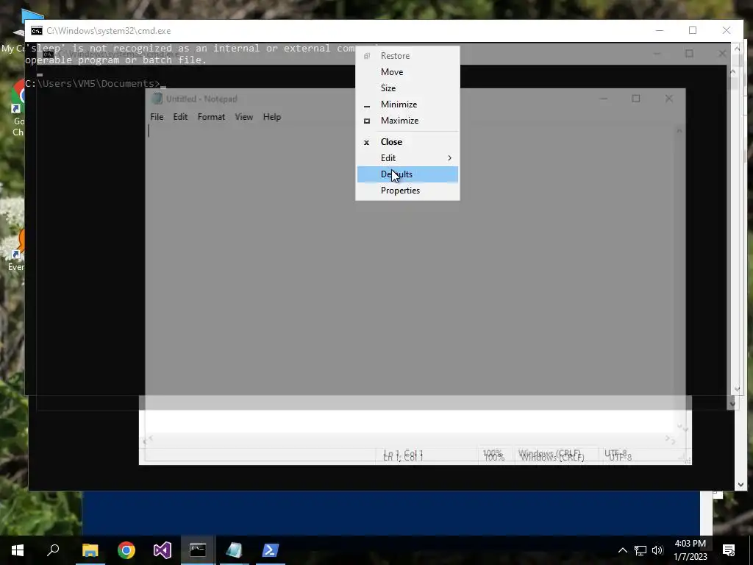Maximize the cmd.exe window
Screen dimensions: 753x565
pos(693,31)
